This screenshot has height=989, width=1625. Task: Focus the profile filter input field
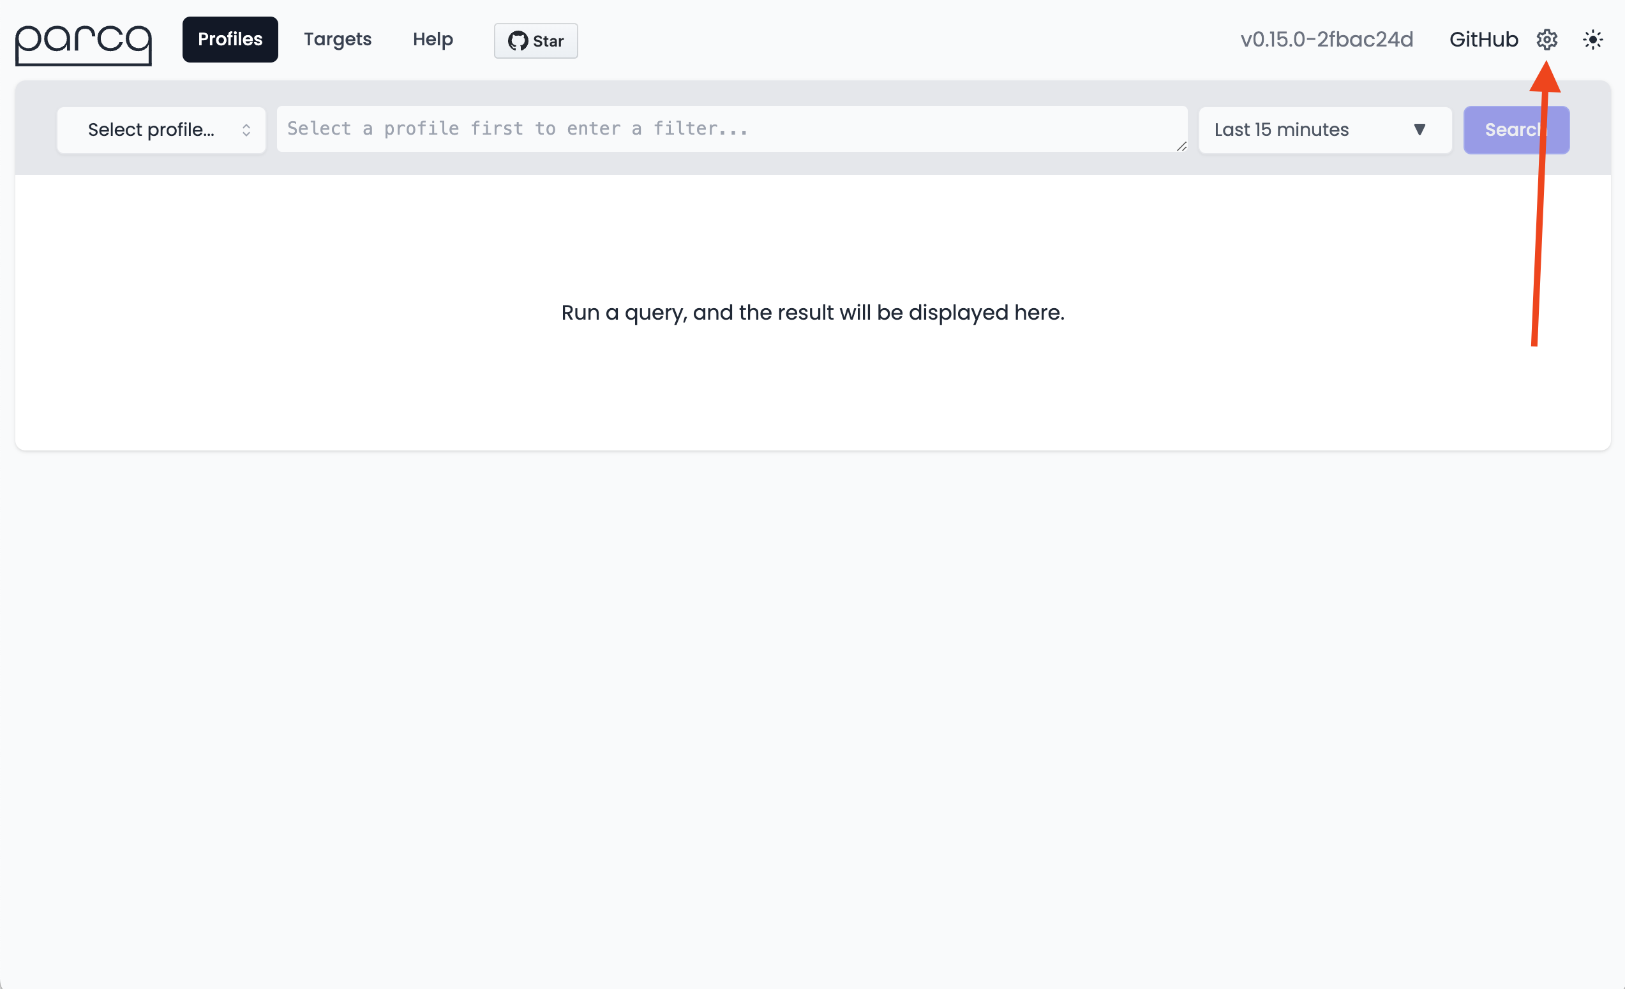[x=732, y=130]
